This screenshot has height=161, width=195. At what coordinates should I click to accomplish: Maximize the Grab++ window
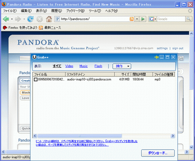point(167,57)
